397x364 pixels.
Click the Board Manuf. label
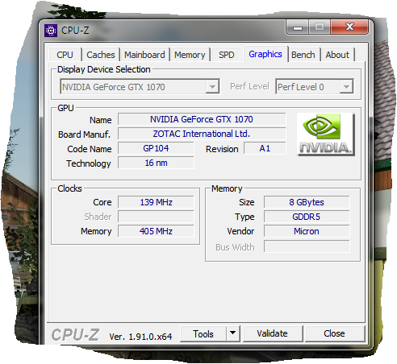pos(84,134)
